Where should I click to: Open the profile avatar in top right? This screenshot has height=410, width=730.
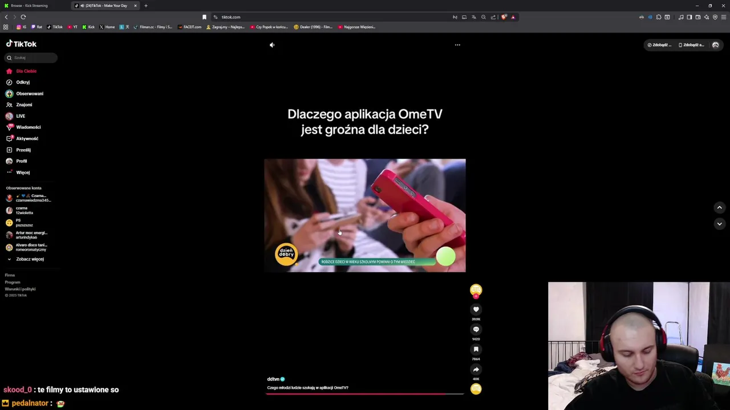716,45
